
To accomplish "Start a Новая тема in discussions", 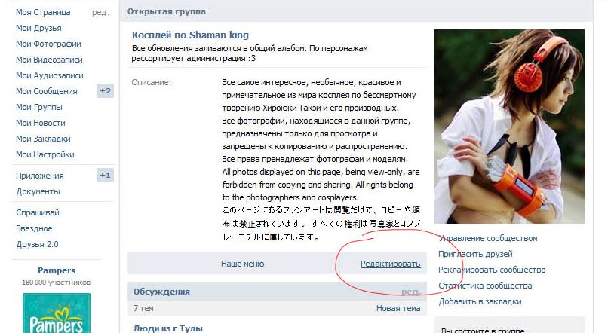I will point(398,308).
